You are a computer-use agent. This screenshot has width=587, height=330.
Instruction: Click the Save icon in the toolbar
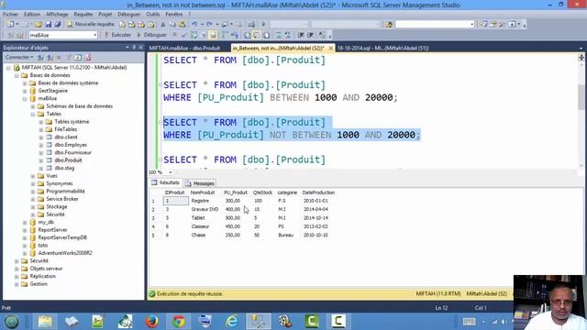[49, 25]
